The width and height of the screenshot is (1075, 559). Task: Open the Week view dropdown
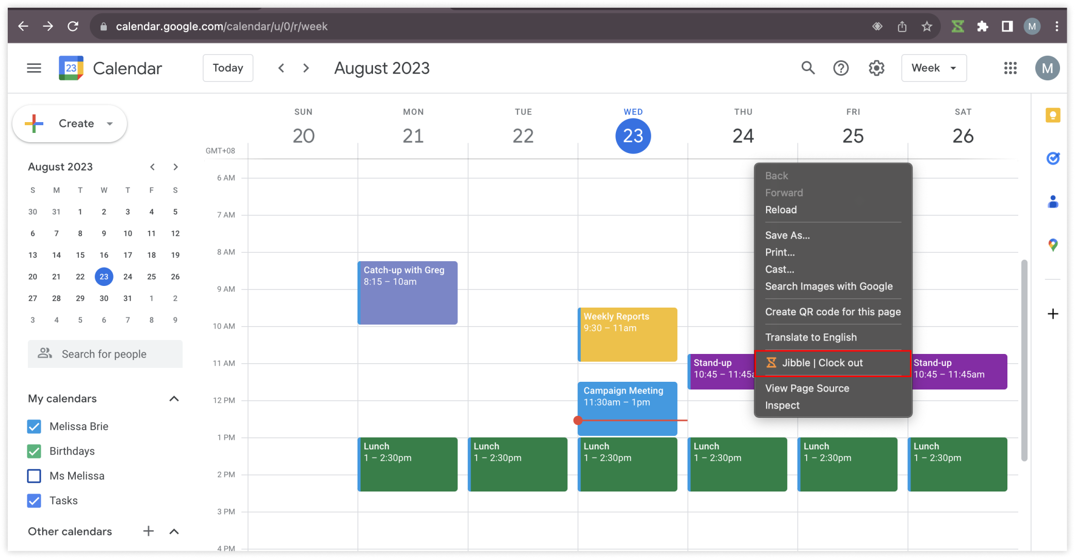[x=934, y=68]
